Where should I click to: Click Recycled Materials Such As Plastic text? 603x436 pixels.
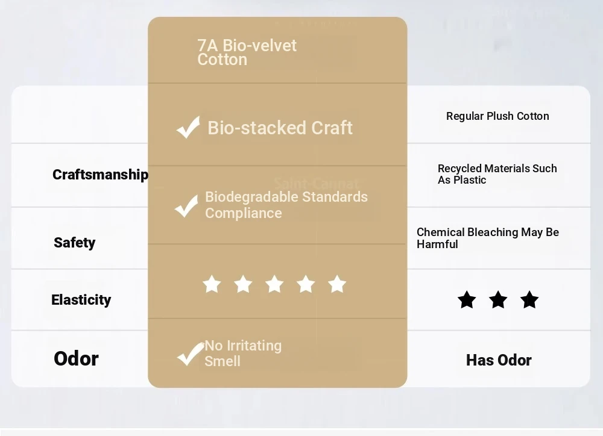(497, 174)
